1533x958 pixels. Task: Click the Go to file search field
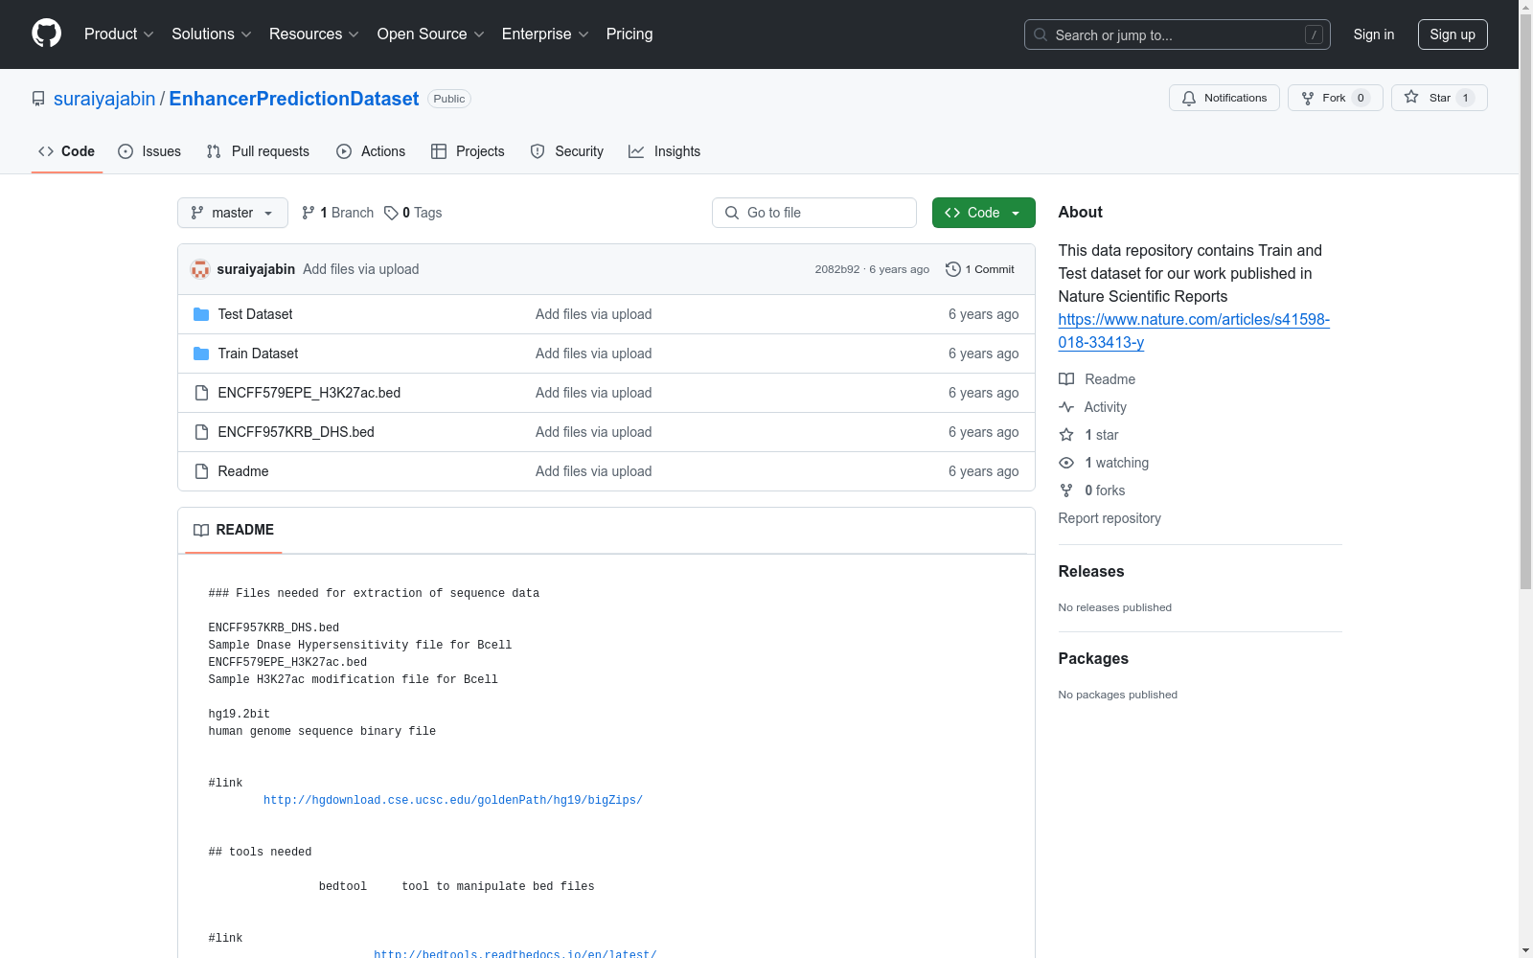pyautogui.click(x=814, y=213)
